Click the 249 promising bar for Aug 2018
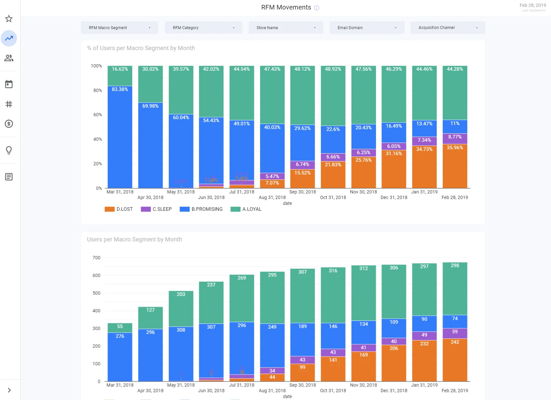Viewport: 551px width, 400px height. coord(272,345)
